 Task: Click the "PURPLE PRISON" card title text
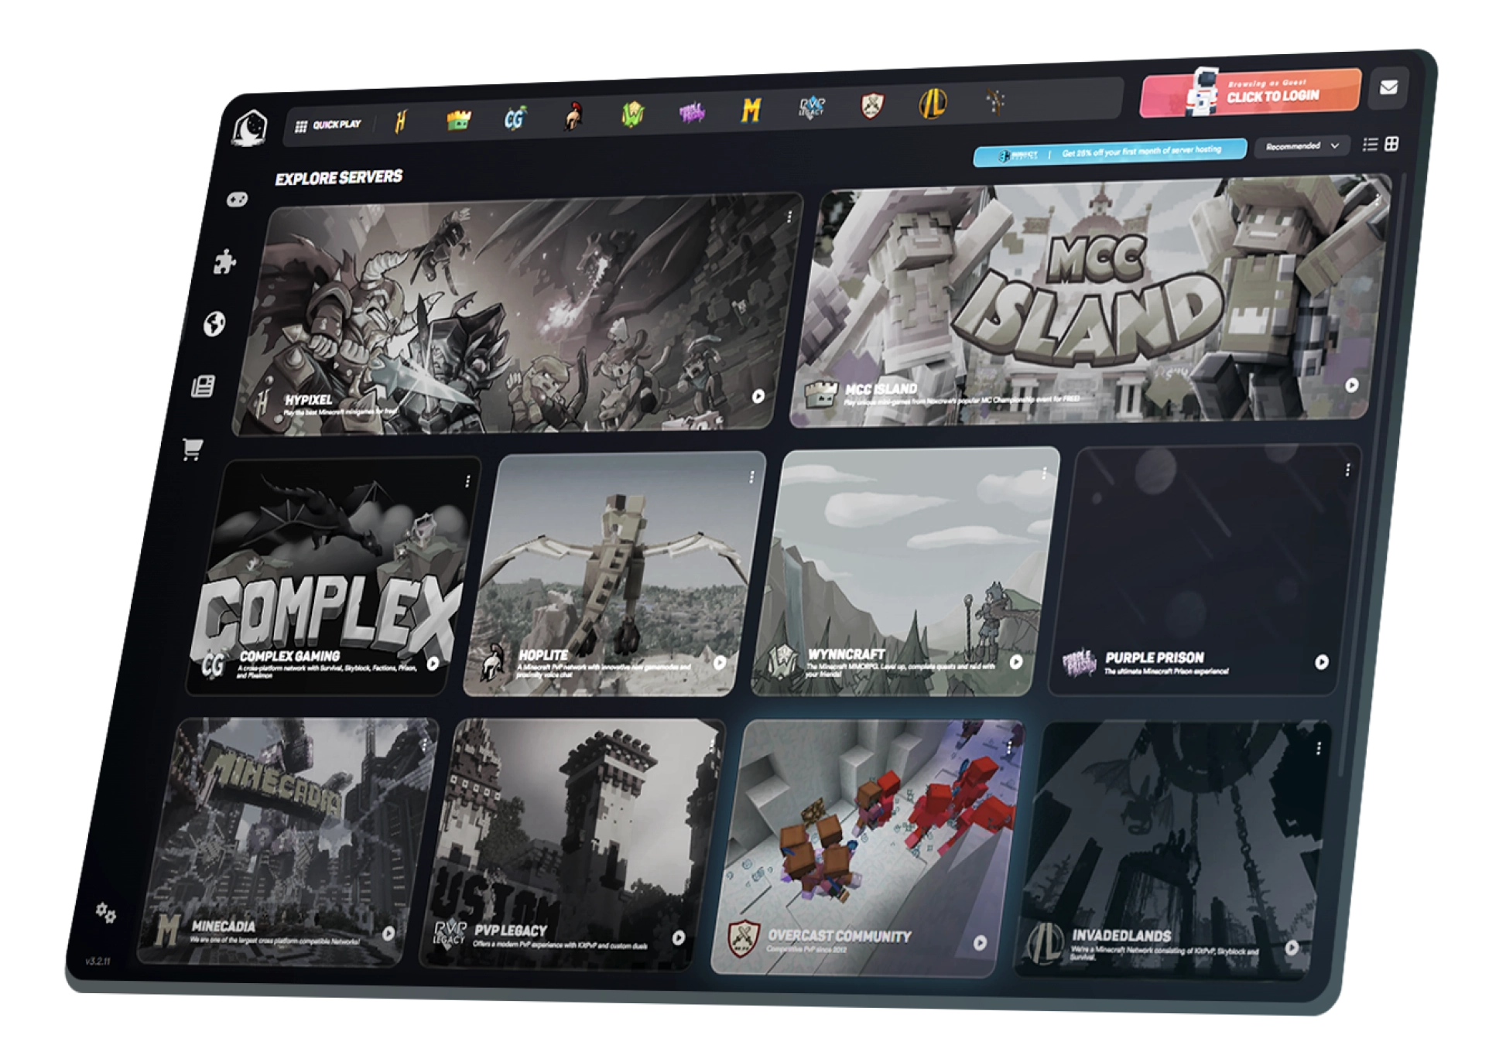point(1155,657)
